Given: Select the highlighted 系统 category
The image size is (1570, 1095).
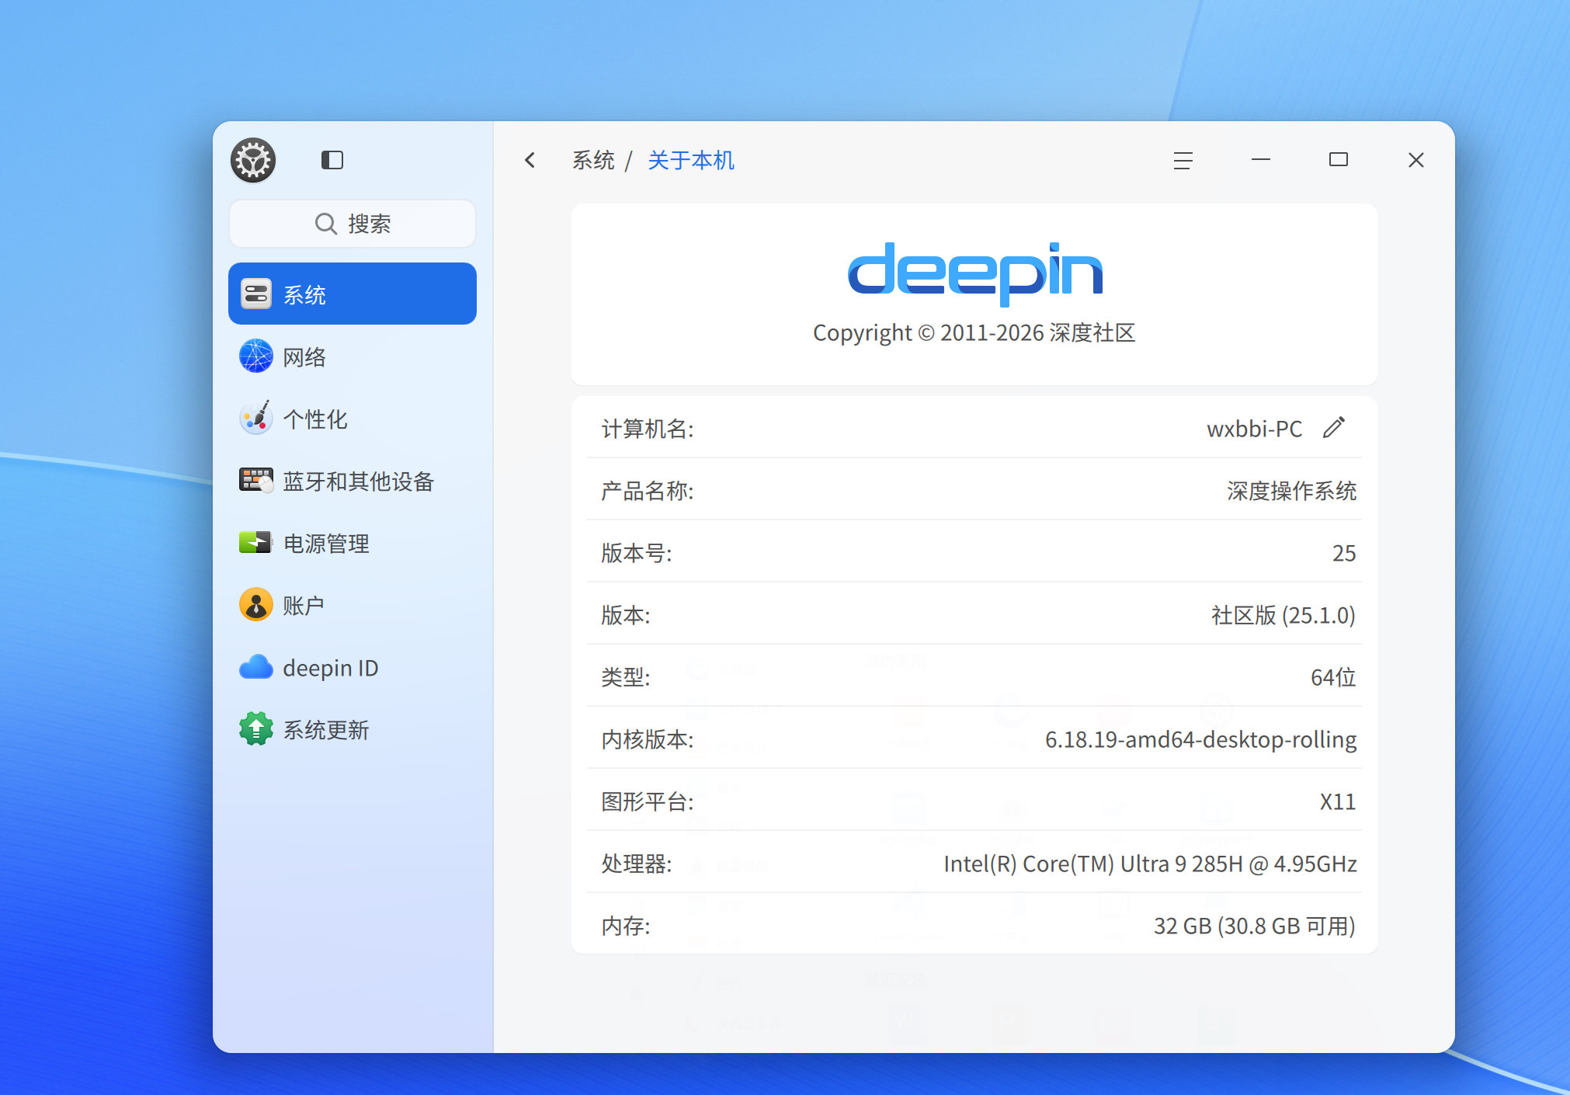Looking at the screenshot, I should tap(304, 294).
